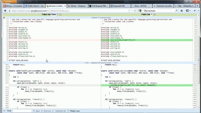Click the search magnifier icon
The width and height of the screenshot is (201, 113).
coord(177,11)
